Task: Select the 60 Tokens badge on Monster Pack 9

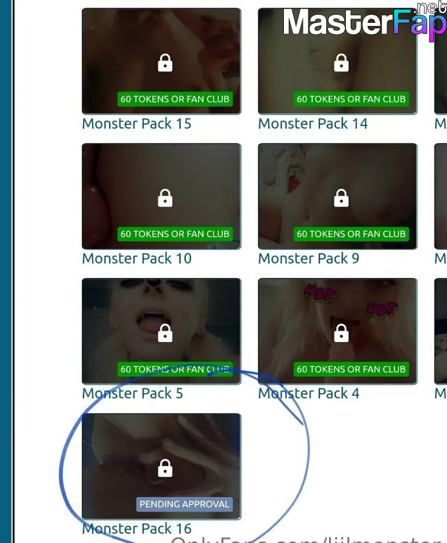Action: [351, 234]
